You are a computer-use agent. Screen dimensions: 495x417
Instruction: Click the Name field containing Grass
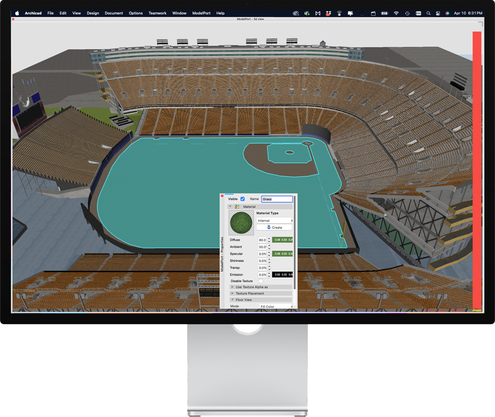tap(277, 199)
